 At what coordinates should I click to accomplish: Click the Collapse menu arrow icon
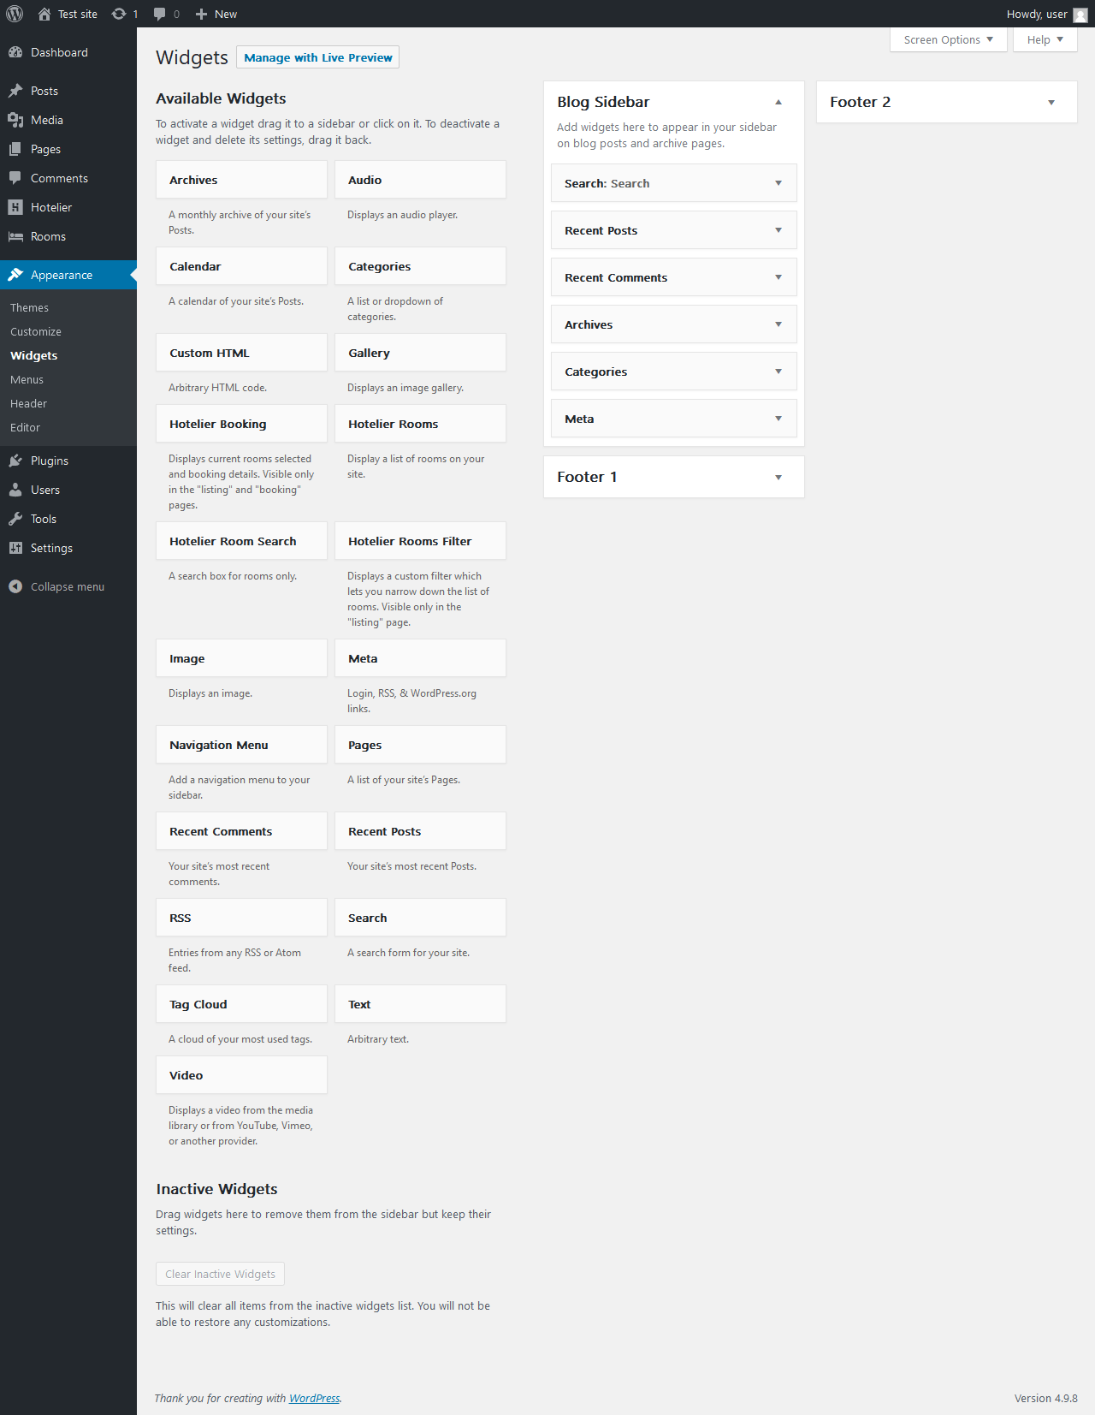pos(15,586)
